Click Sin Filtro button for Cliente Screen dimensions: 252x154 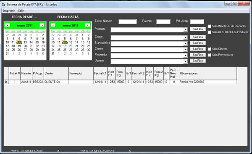(198, 49)
